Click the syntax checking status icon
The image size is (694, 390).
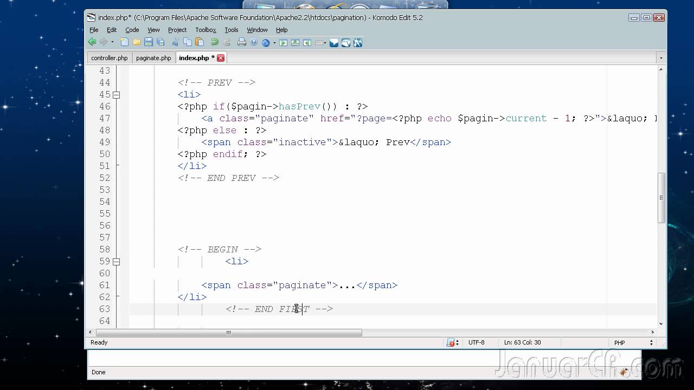pyautogui.click(x=451, y=342)
